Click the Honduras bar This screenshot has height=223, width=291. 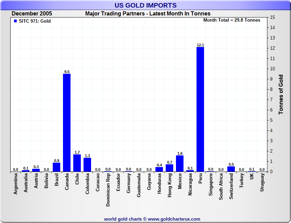[x=159, y=169]
